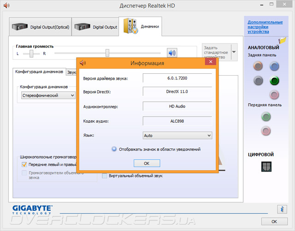
Task: Toggle 'Передние левый и правый' checkbox
Action: click(x=24, y=165)
